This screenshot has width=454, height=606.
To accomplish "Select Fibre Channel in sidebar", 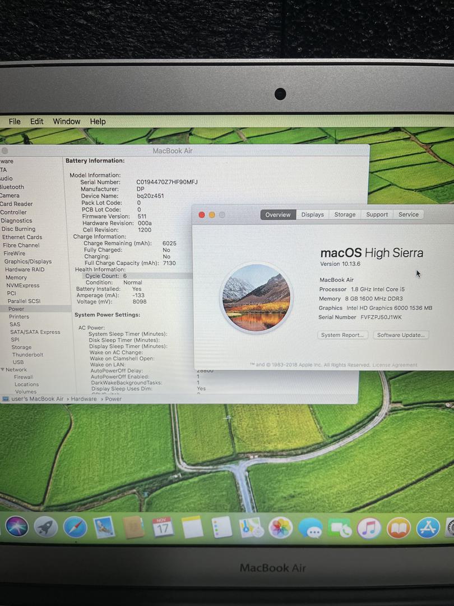I will [21, 245].
